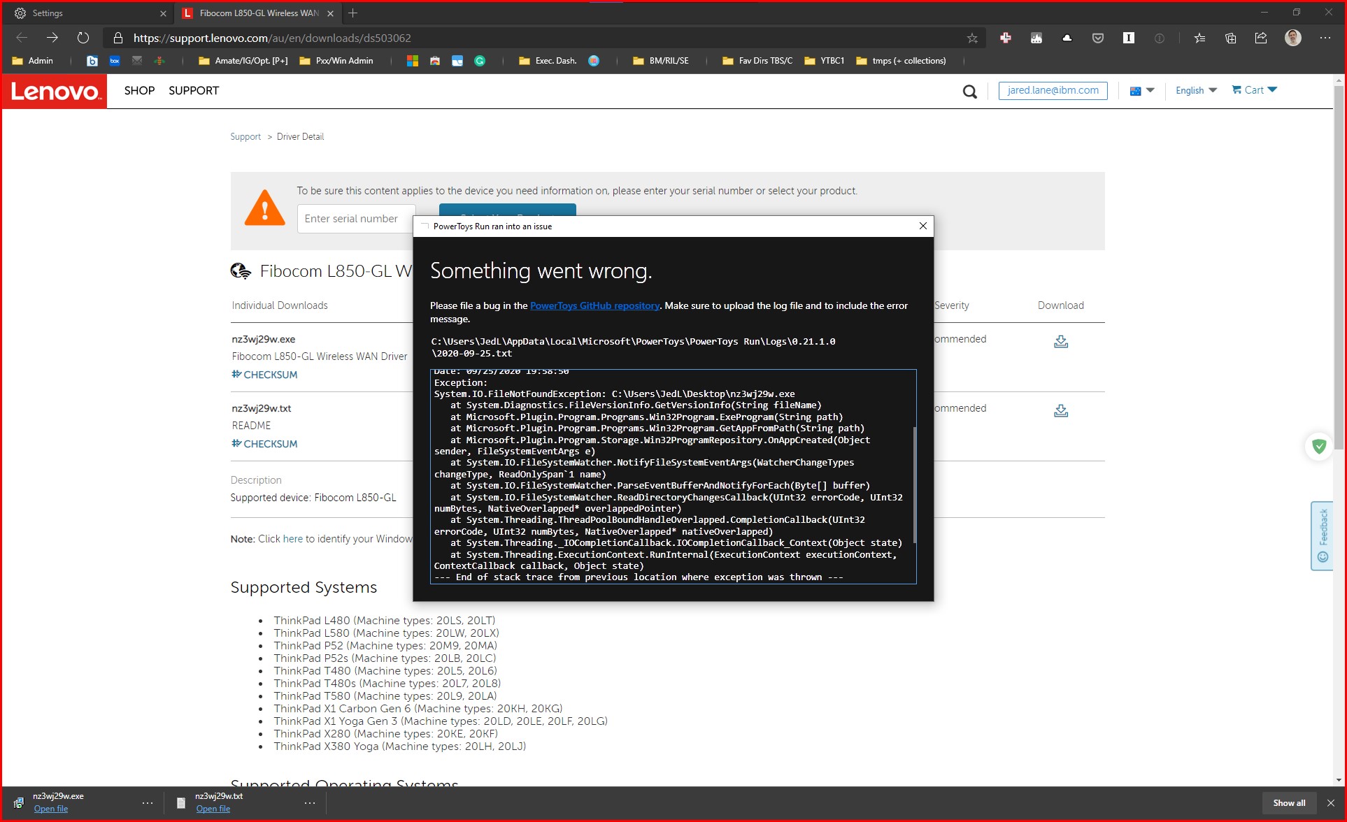Viewport: 1347px width, 822px height.
Task: Open the Pocket extension icon
Action: coord(1097,38)
